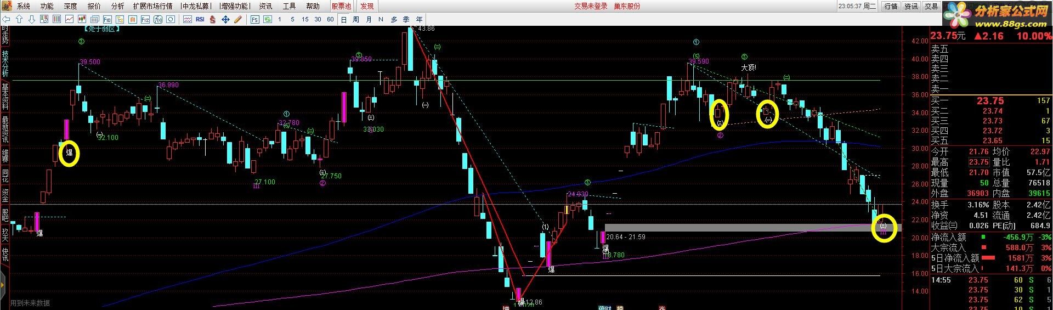1053x310 pixels.
Task: Open the 增强功能 menu
Action: point(234,6)
